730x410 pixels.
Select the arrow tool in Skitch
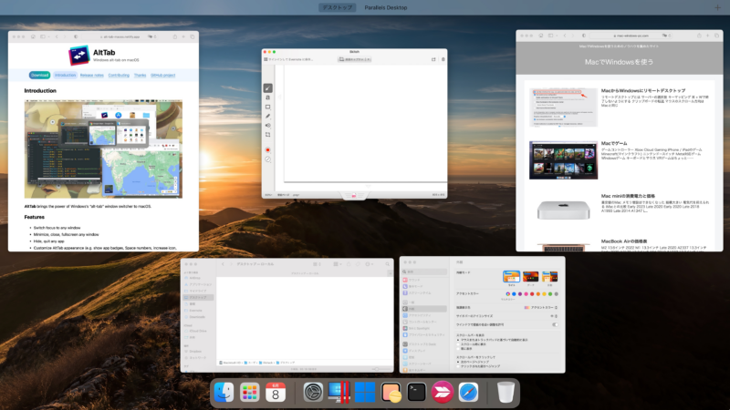tap(267, 87)
